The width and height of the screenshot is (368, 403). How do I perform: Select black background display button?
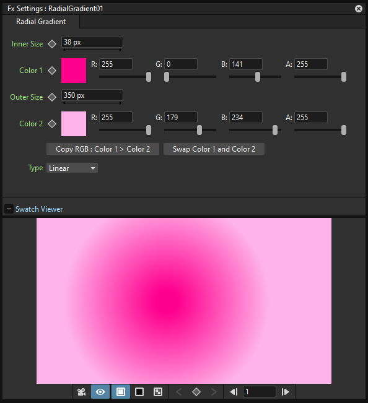(139, 392)
